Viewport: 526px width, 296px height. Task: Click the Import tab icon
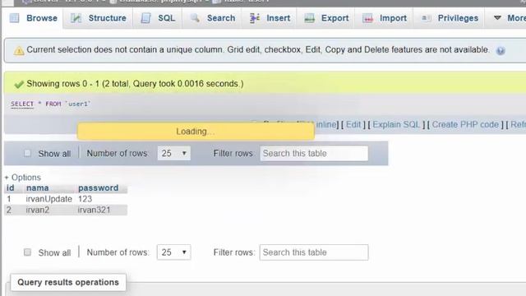click(367, 18)
